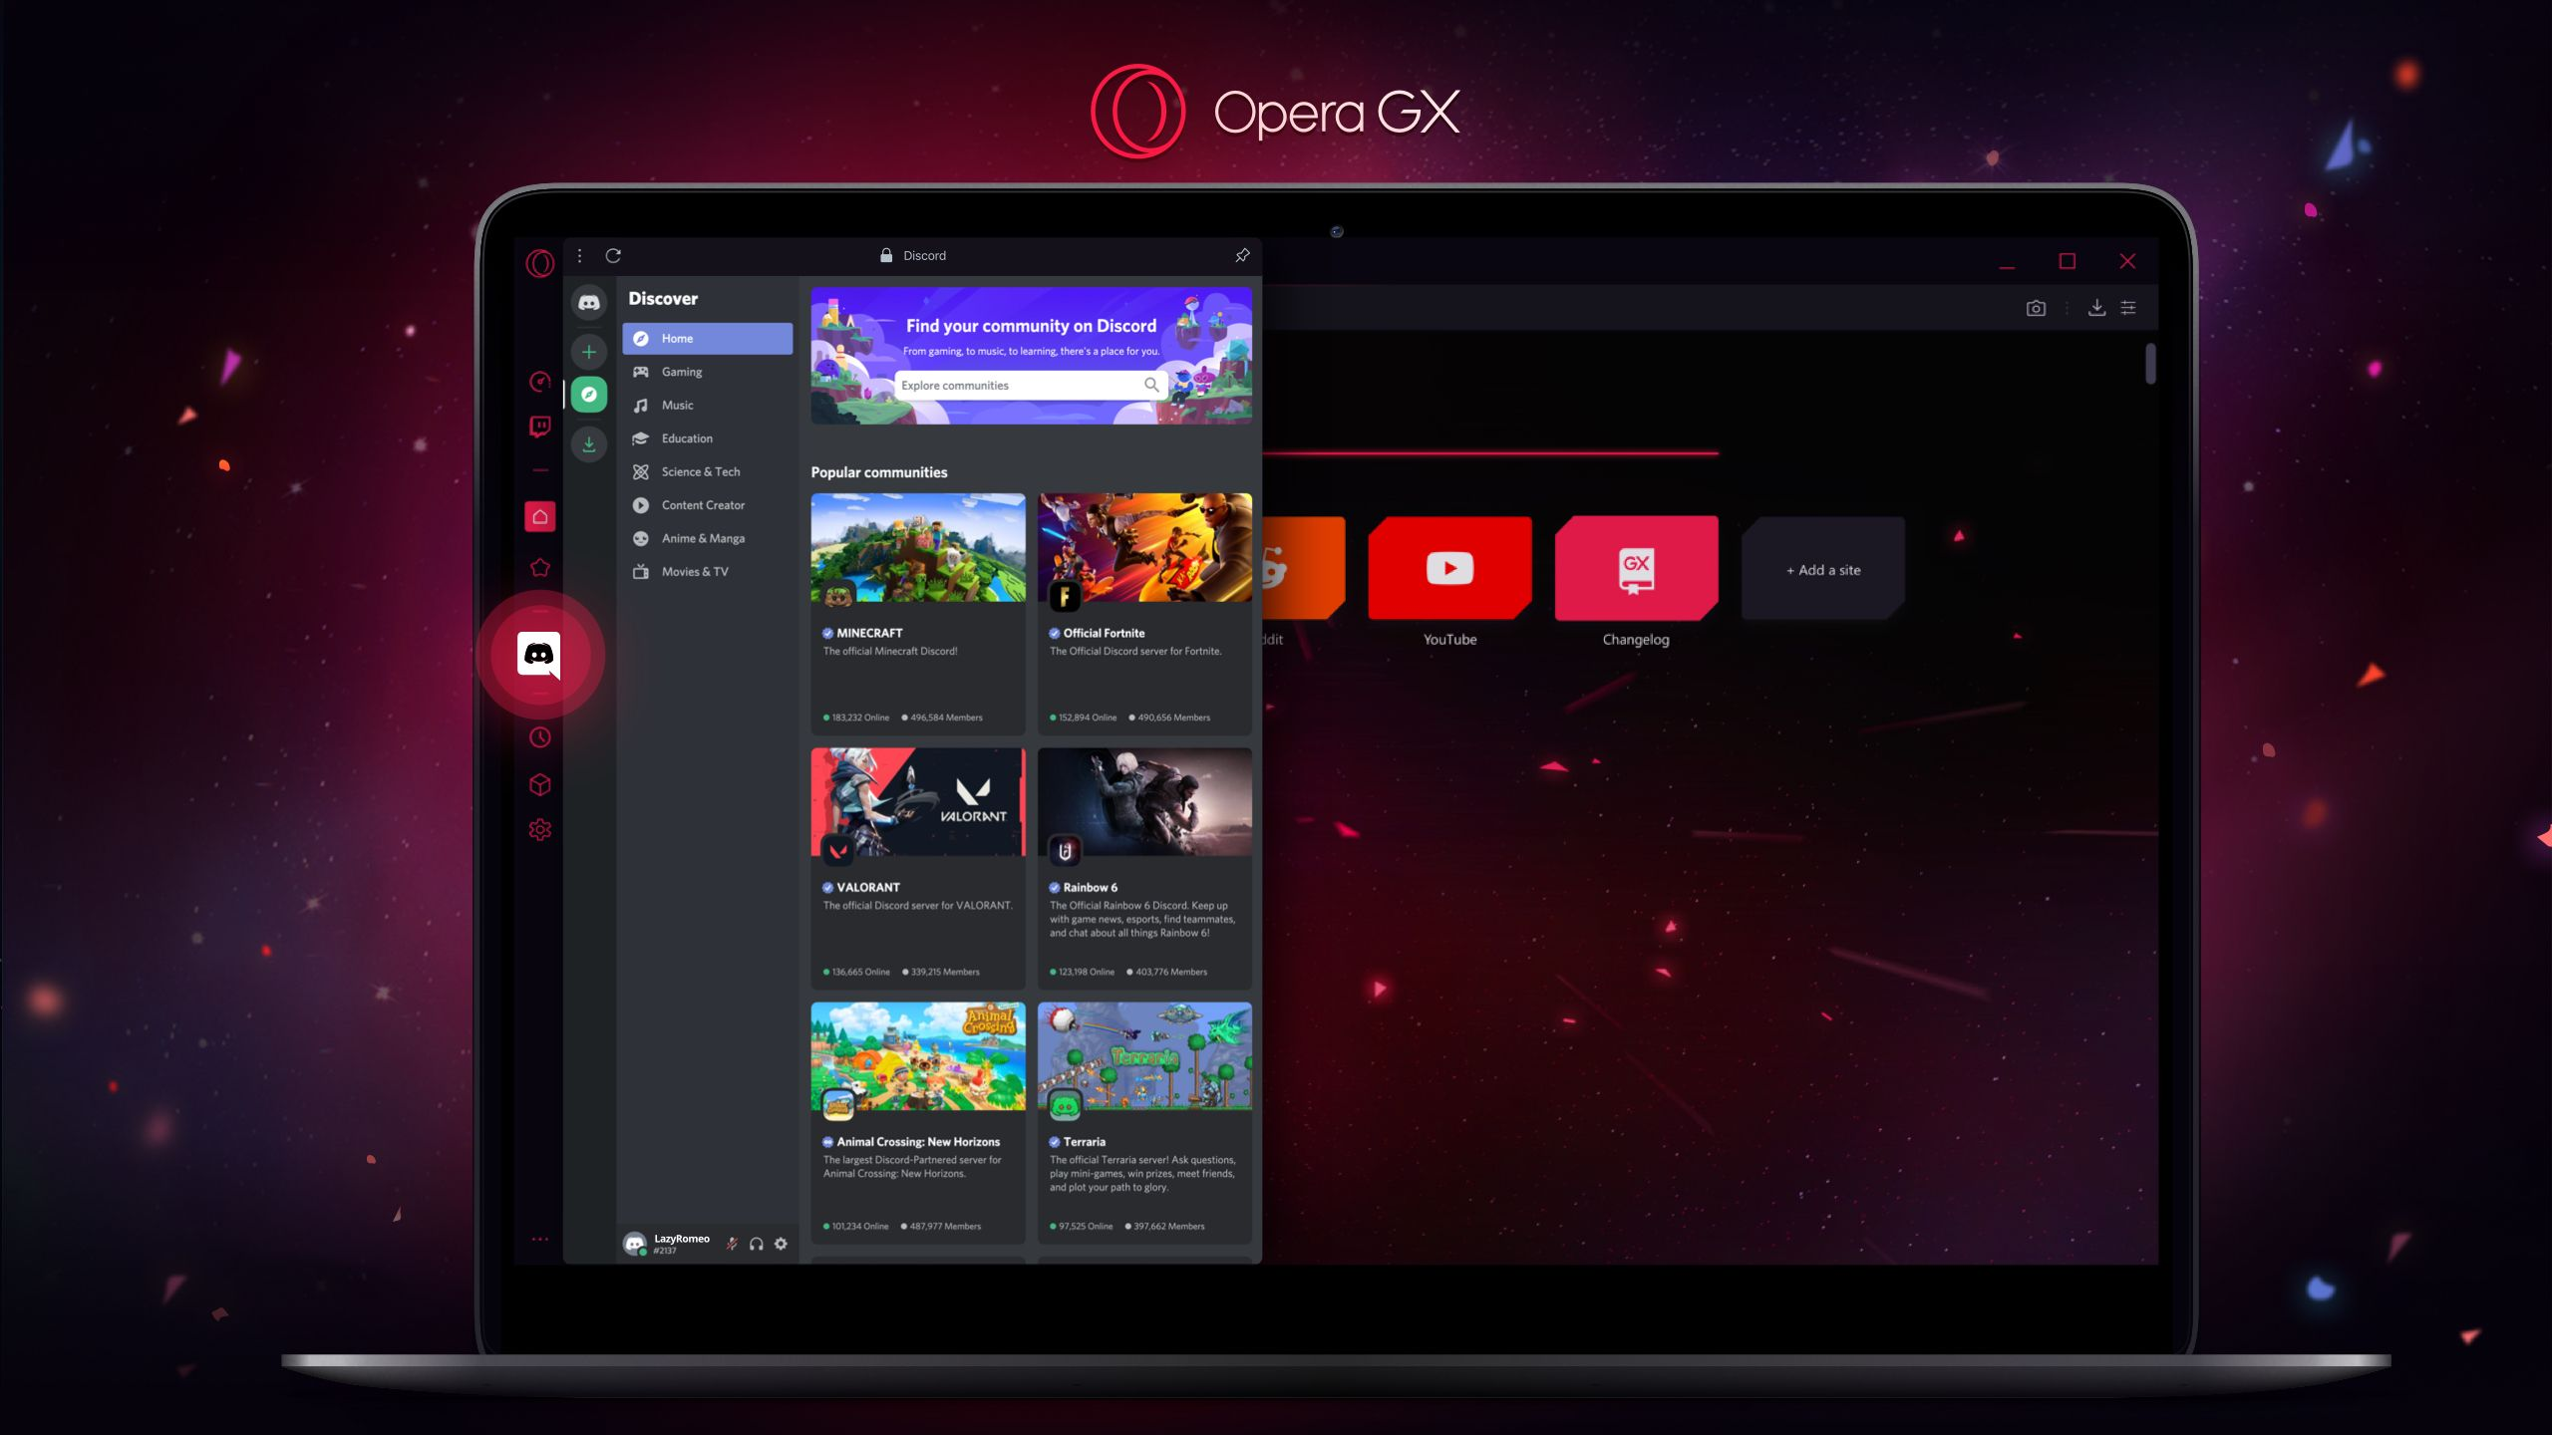Viewport: 2552px width, 1435px height.
Task: Toggle headphone icon for LazyRomeo
Action: 756,1243
